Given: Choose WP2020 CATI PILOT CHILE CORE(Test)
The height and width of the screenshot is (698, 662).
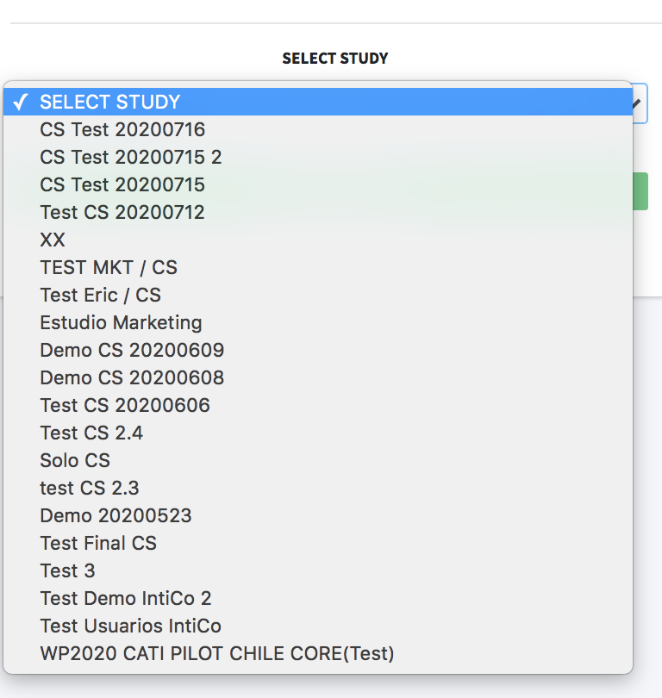Looking at the screenshot, I should (318, 654).
